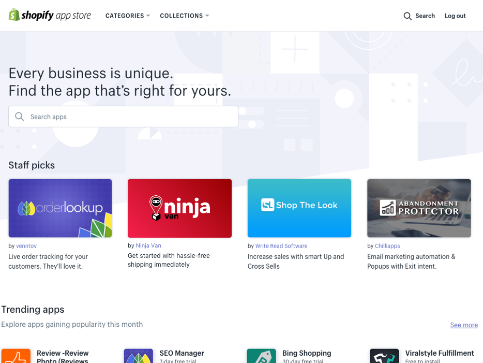Open the Shop The Look app thumbnail

click(299, 208)
